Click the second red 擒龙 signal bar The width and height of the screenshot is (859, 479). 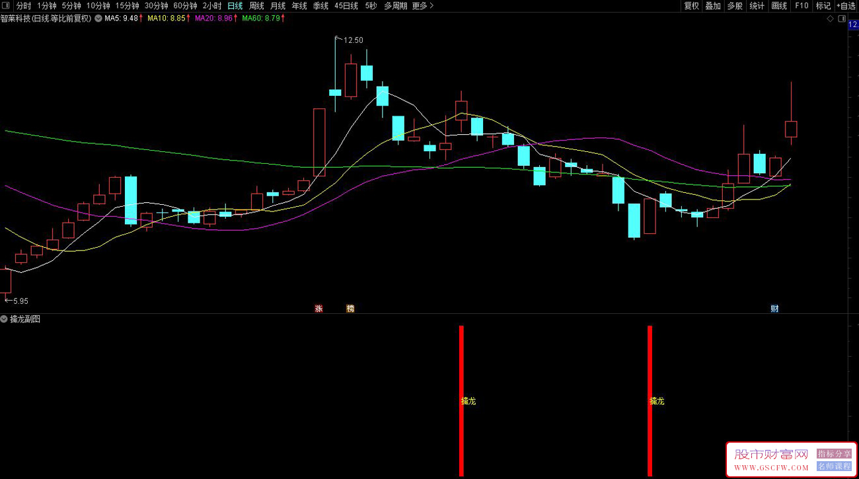pos(650,400)
